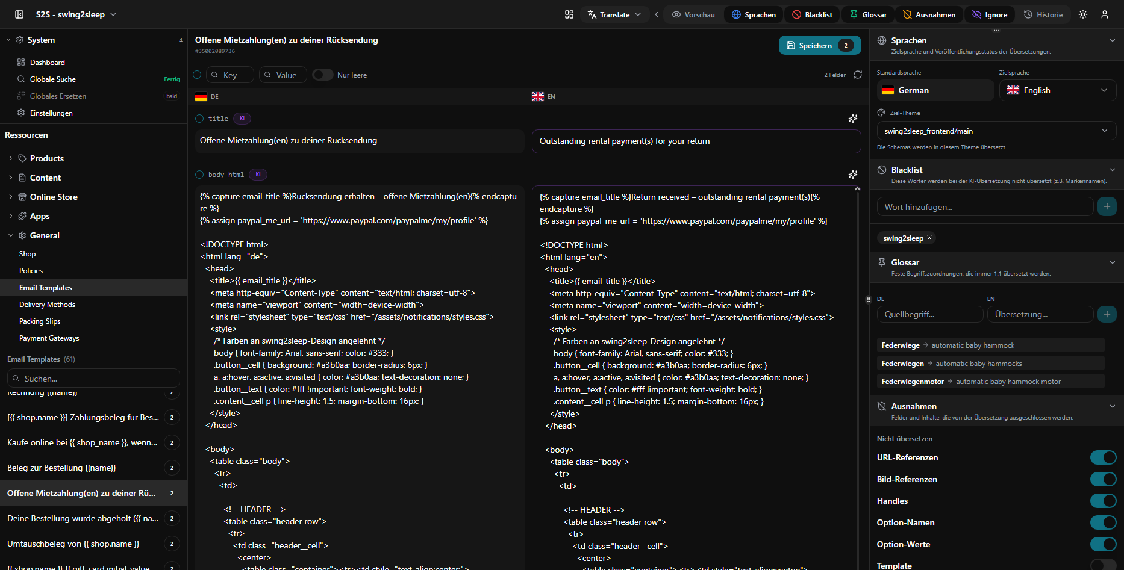Disable Option-Werte toggle
The height and width of the screenshot is (570, 1124).
pos(1103,544)
